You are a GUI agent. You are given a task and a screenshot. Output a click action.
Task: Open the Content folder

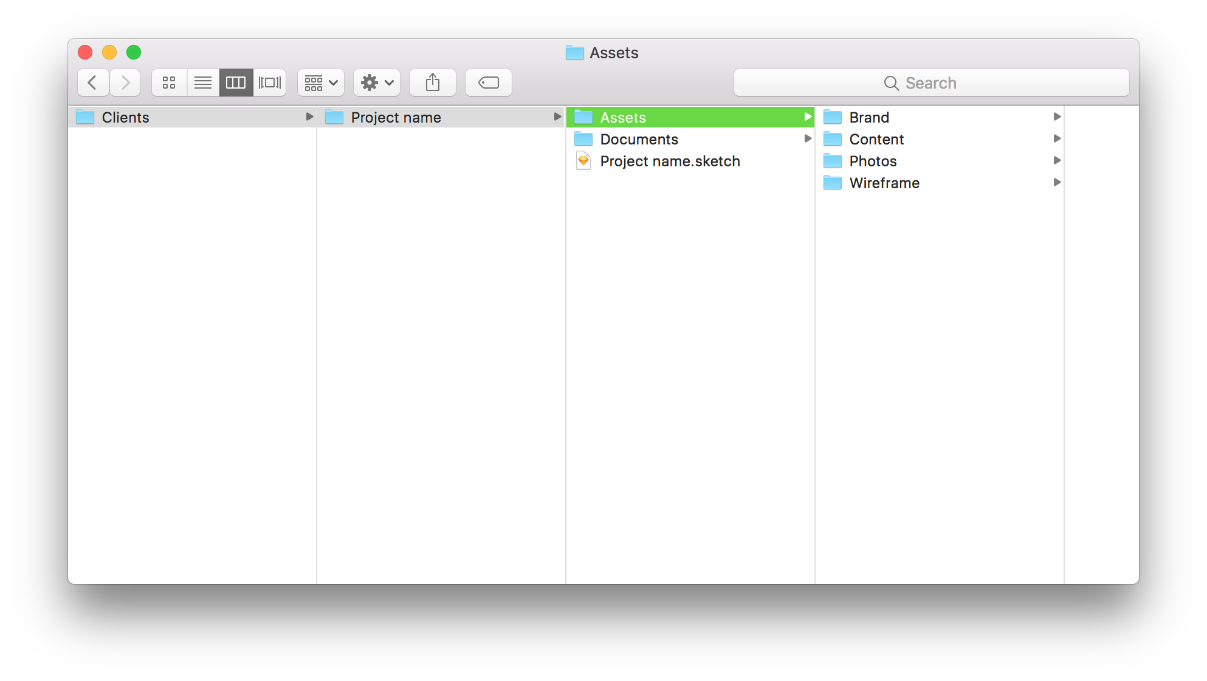876,139
